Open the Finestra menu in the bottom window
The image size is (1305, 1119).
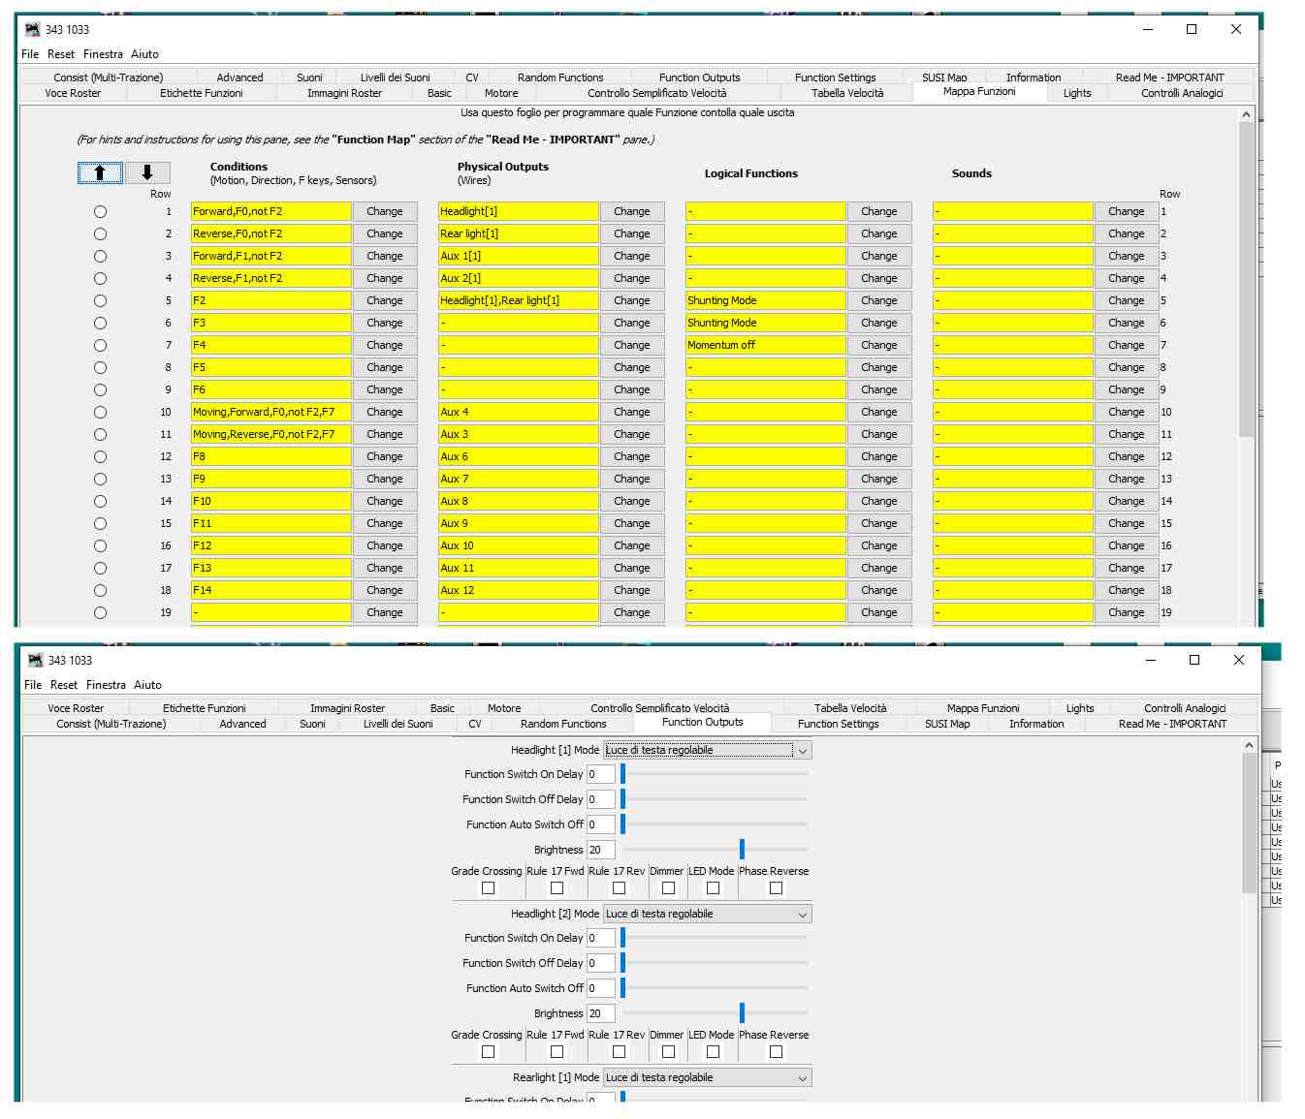106,685
